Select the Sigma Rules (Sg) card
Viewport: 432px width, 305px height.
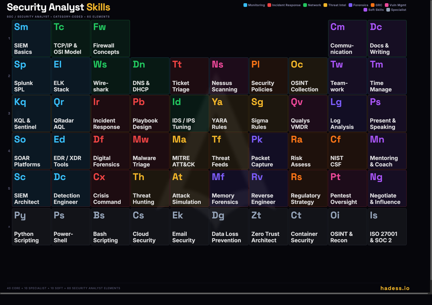269,113
